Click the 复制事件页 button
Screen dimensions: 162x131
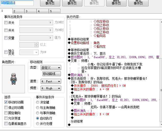tap(72, 3)
